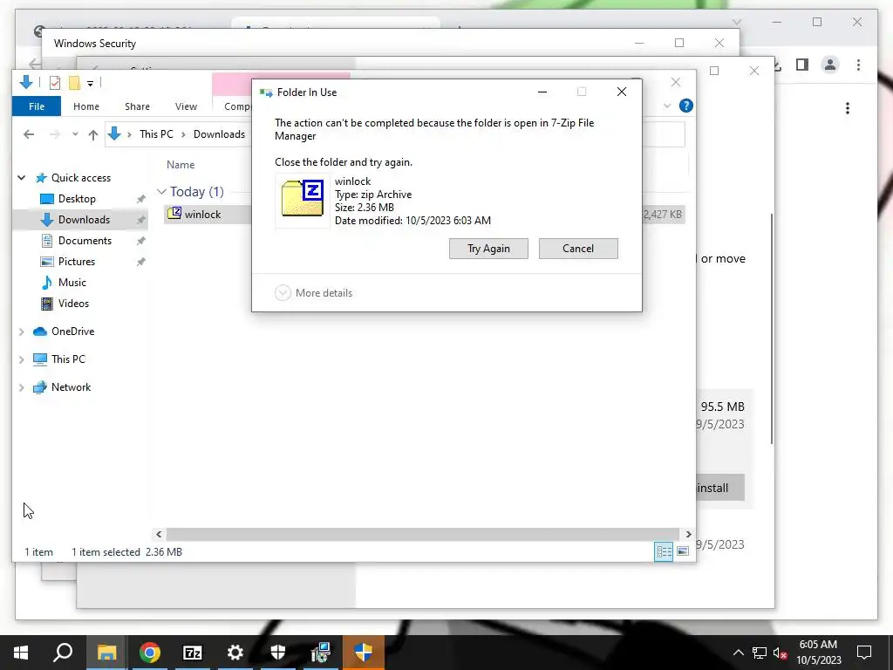Click This PC in the address breadcrumb
This screenshot has height=670, width=893.
coord(156,133)
